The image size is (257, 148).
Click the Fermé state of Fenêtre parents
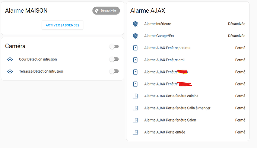[x=240, y=48]
